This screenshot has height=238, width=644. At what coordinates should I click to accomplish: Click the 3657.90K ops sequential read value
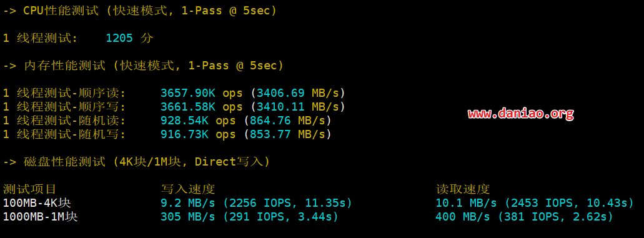coord(201,93)
